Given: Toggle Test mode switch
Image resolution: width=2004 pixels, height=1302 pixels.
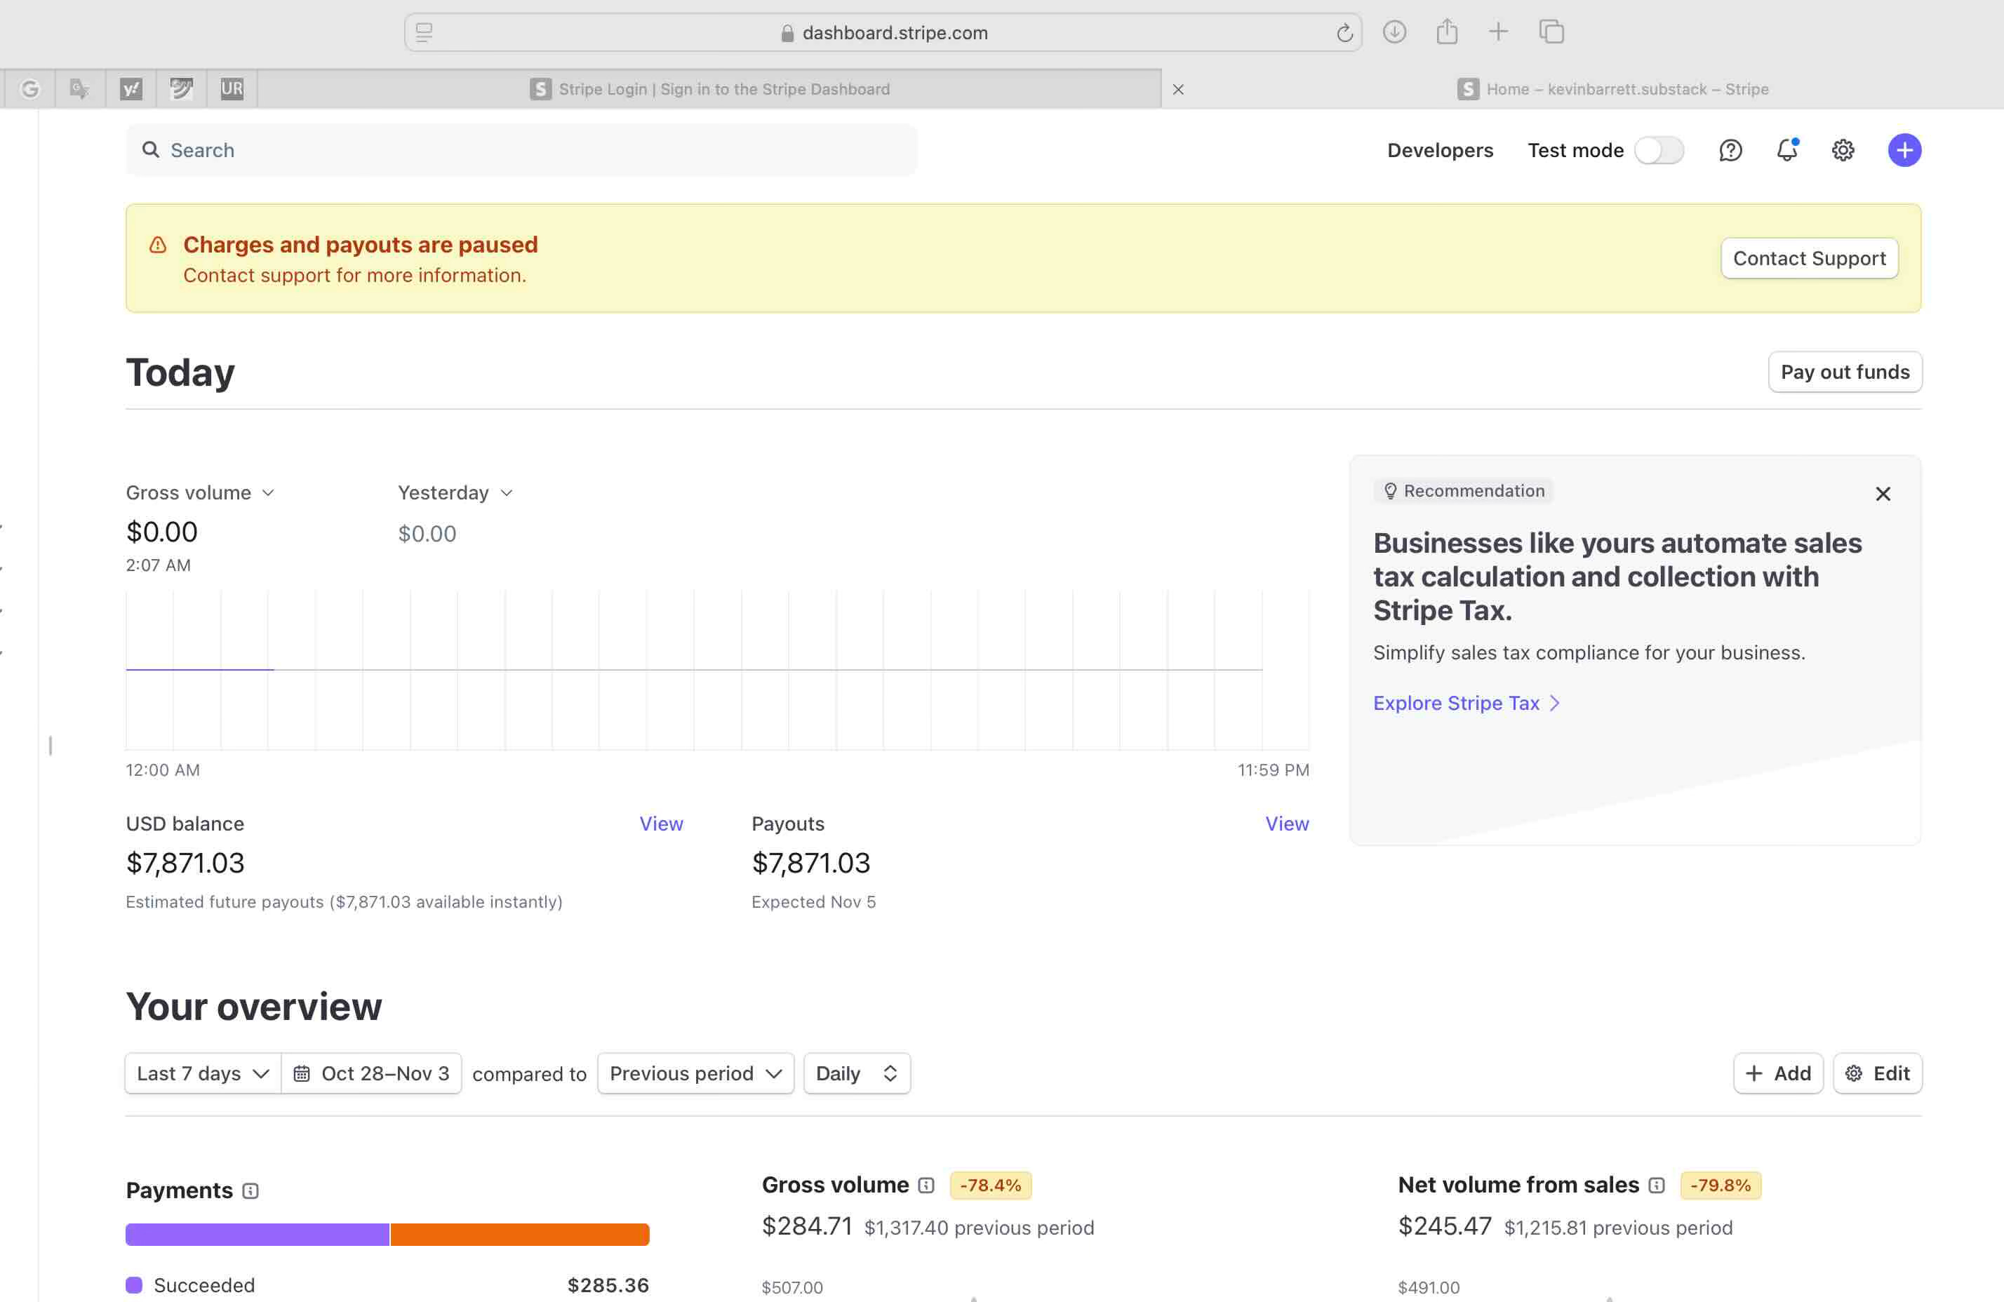Looking at the screenshot, I should (1659, 151).
